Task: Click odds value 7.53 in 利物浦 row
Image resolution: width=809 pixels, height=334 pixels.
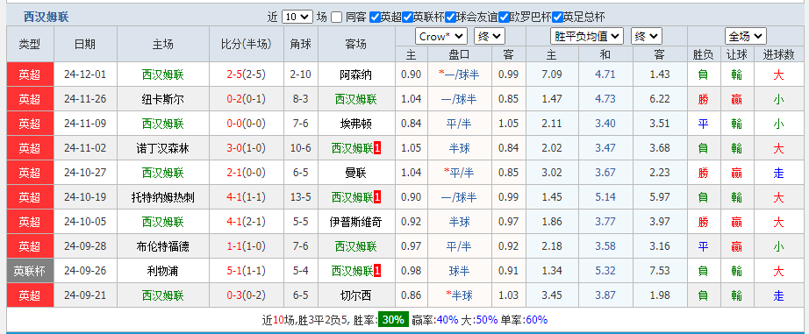Action: click(x=660, y=271)
